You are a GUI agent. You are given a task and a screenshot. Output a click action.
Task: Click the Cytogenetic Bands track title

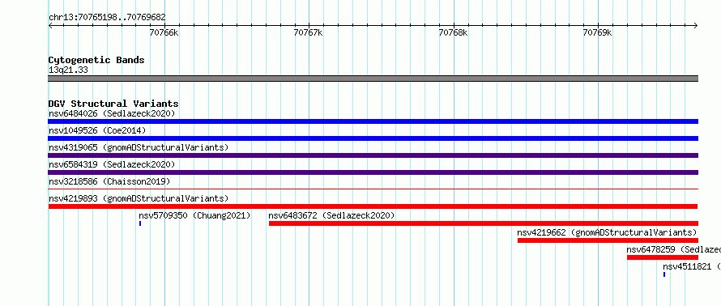pos(96,60)
